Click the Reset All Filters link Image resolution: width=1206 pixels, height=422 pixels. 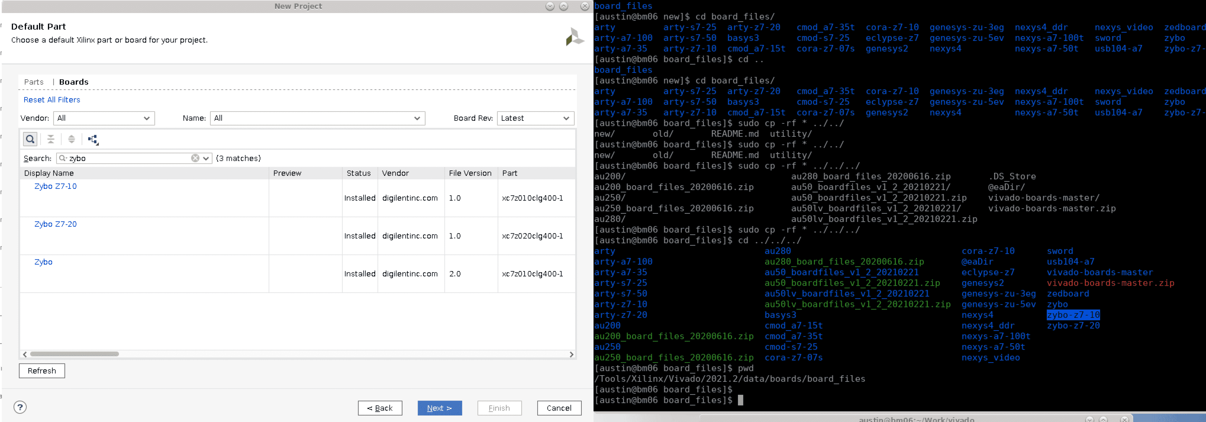52,100
